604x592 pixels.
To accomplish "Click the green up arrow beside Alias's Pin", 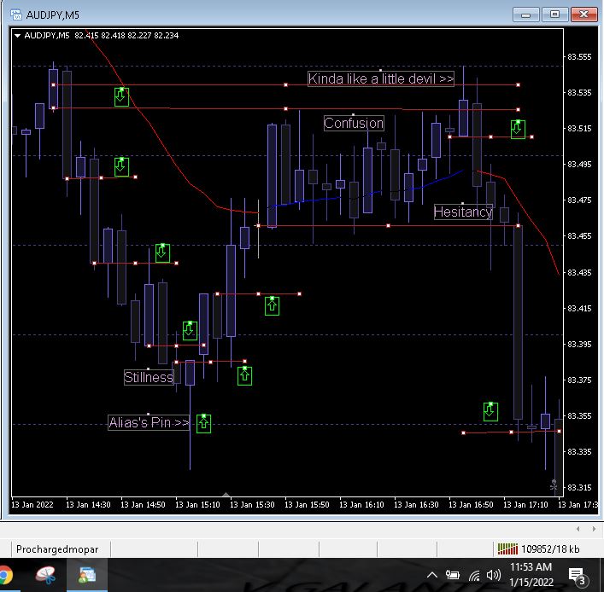I will [x=204, y=423].
